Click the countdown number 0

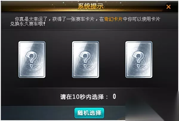coord(114,97)
